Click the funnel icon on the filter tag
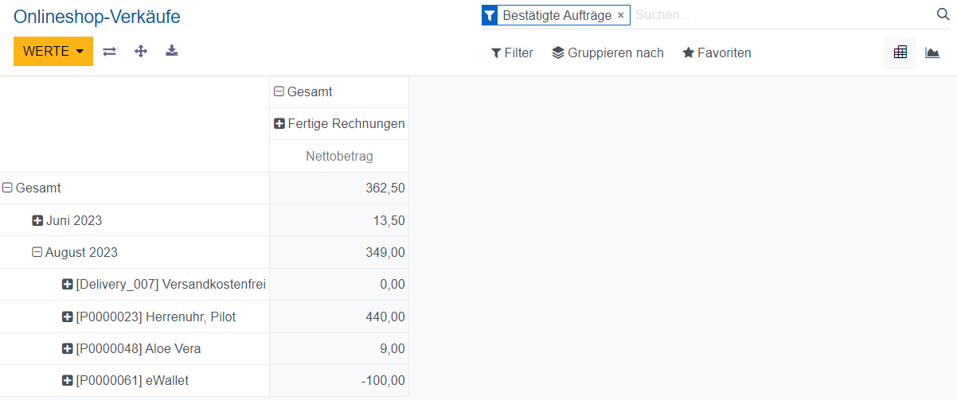This screenshot has width=957, height=400. pos(490,15)
